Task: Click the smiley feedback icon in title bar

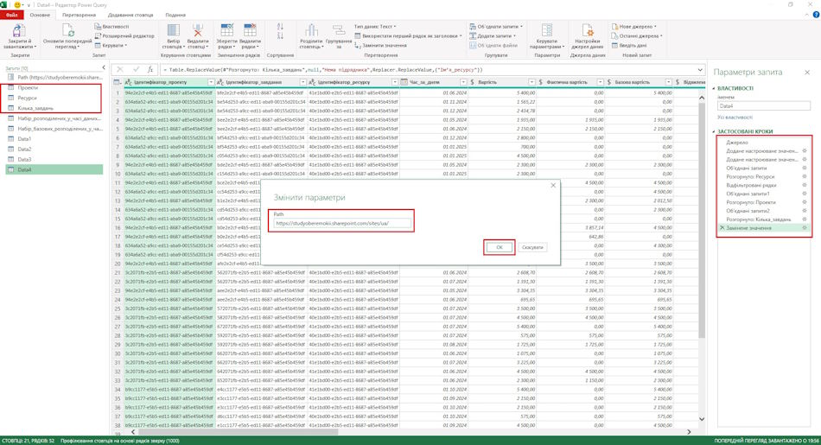Action: pos(17,4)
